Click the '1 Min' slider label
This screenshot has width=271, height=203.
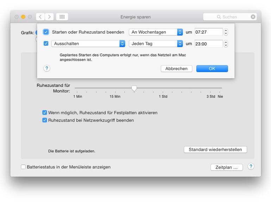click(78, 97)
